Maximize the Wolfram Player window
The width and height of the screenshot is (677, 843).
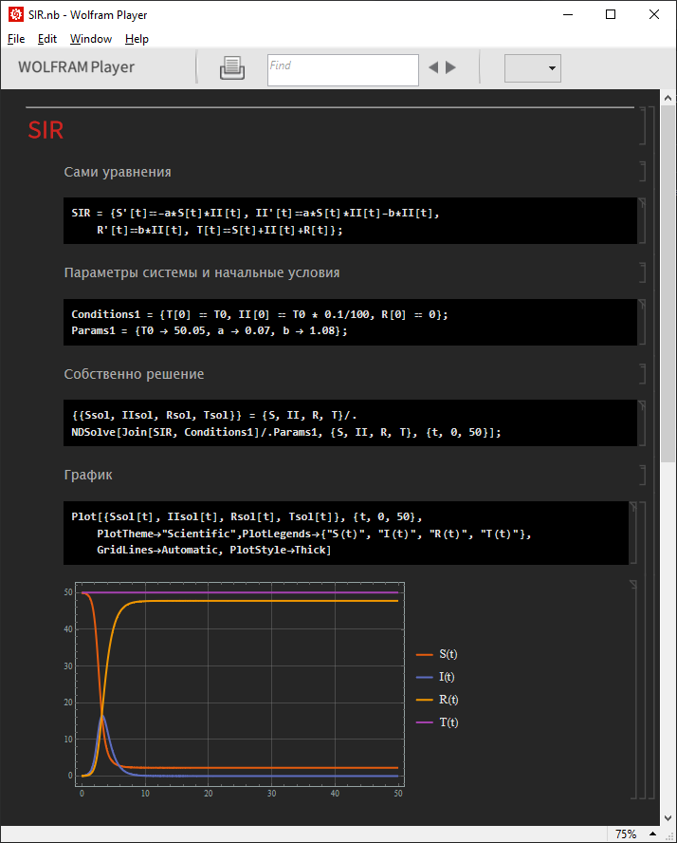point(611,14)
